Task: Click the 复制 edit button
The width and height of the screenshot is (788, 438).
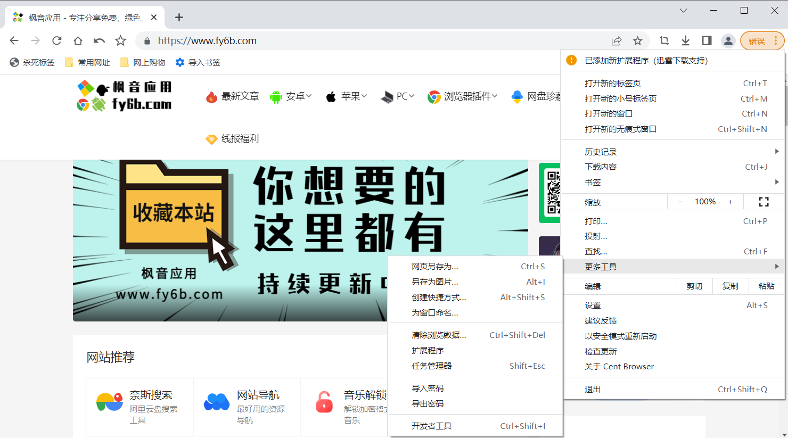Action: coord(730,286)
